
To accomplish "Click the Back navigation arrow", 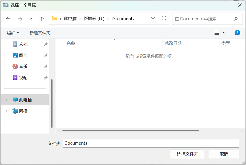I will click(x=8, y=19).
